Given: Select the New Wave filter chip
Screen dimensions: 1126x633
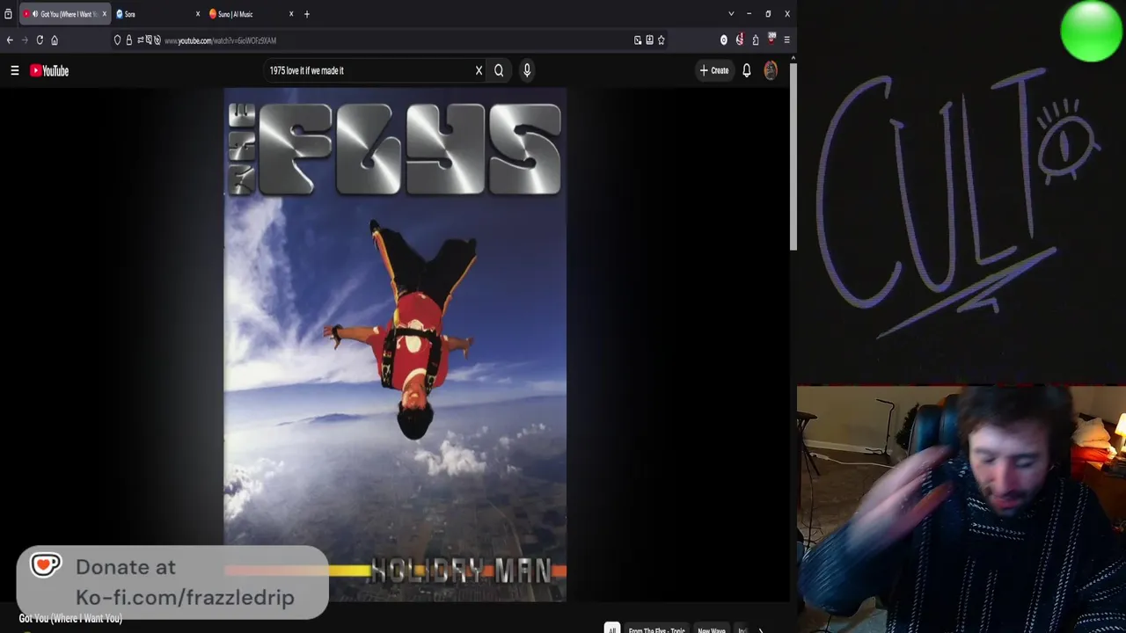Looking at the screenshot, I should point(712,629).
